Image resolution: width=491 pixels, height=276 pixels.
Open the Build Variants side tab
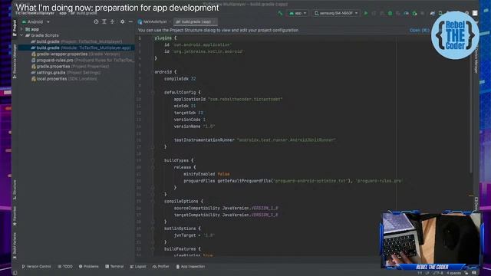click(x=15, y=245)
